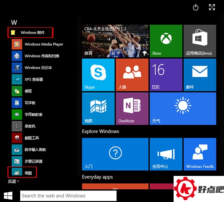The image size is (224, 202).
Task: Open 步骤记录器 steps recorder icon
Action: tap(17, 161)
